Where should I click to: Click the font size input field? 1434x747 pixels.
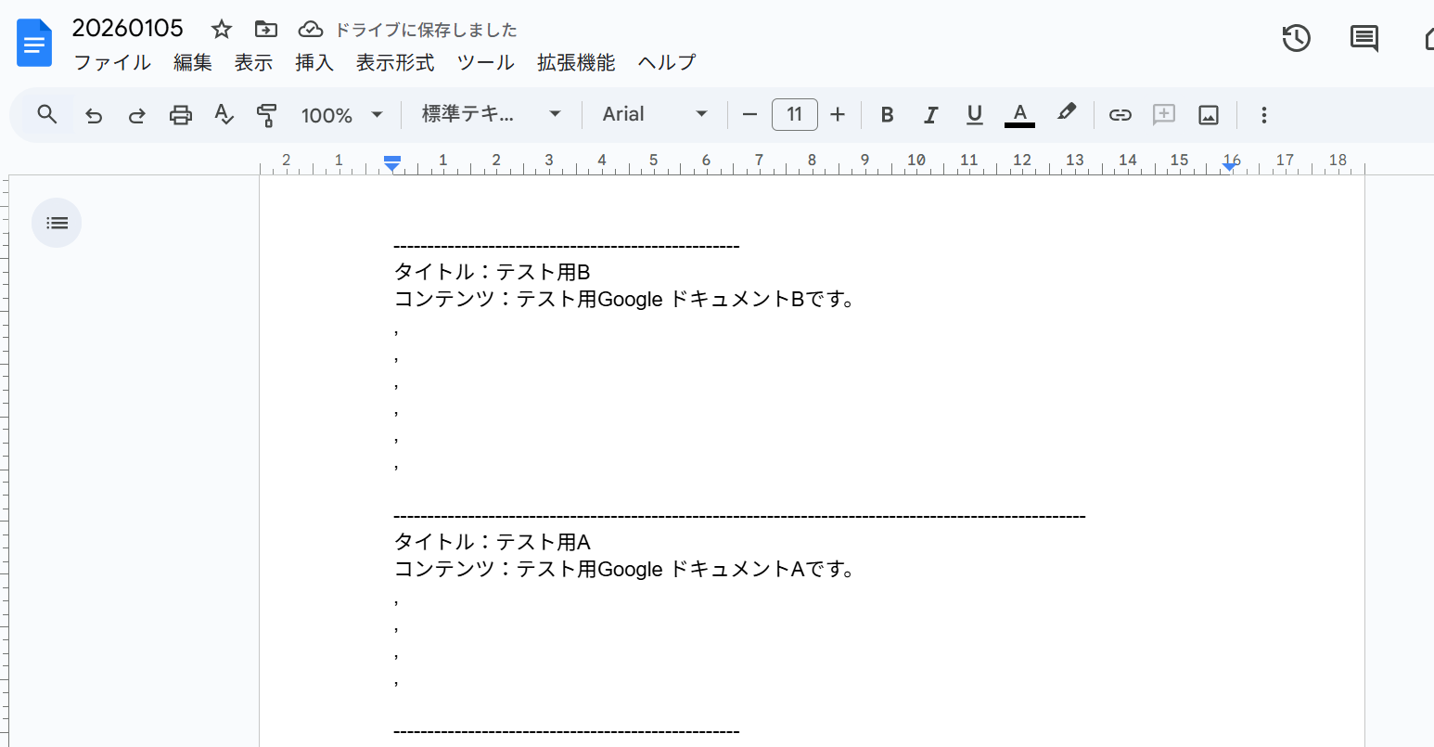794,114
